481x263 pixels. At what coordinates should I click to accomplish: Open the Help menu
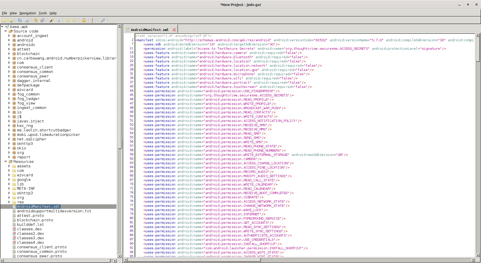click(53, 13)
